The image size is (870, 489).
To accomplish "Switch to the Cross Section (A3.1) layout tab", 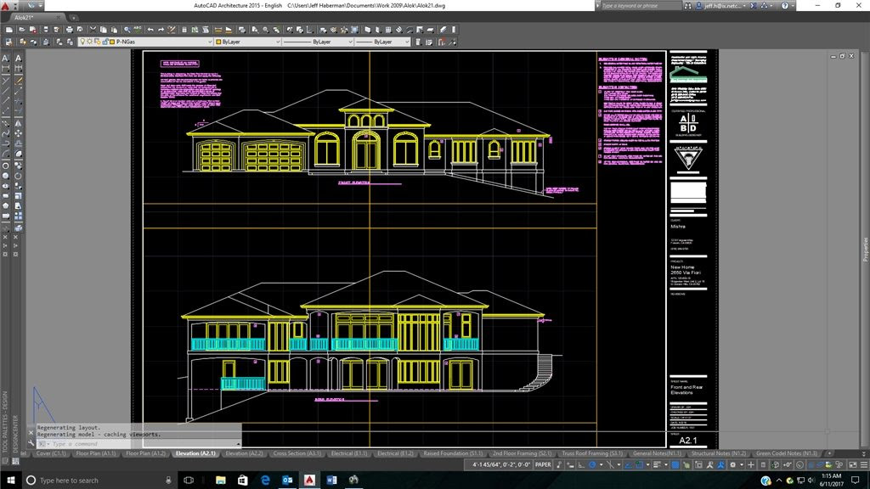I will [297, 453].
